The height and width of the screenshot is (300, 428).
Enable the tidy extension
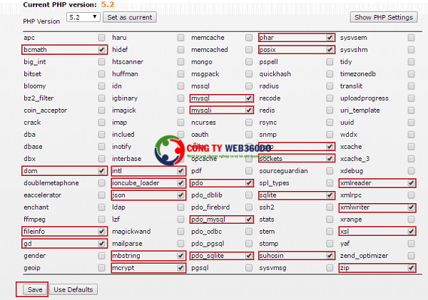click(x=411, y=62)
